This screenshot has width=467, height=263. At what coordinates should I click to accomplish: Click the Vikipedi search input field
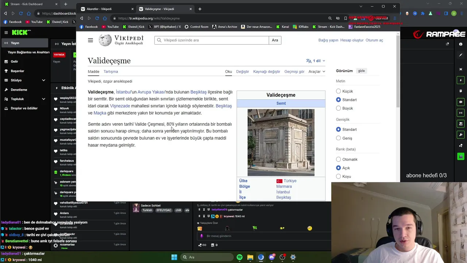click(x=212, y=40)
